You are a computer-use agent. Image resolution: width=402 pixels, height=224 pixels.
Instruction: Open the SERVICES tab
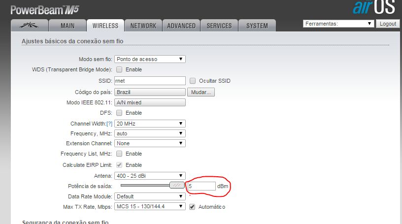point(219,26)
